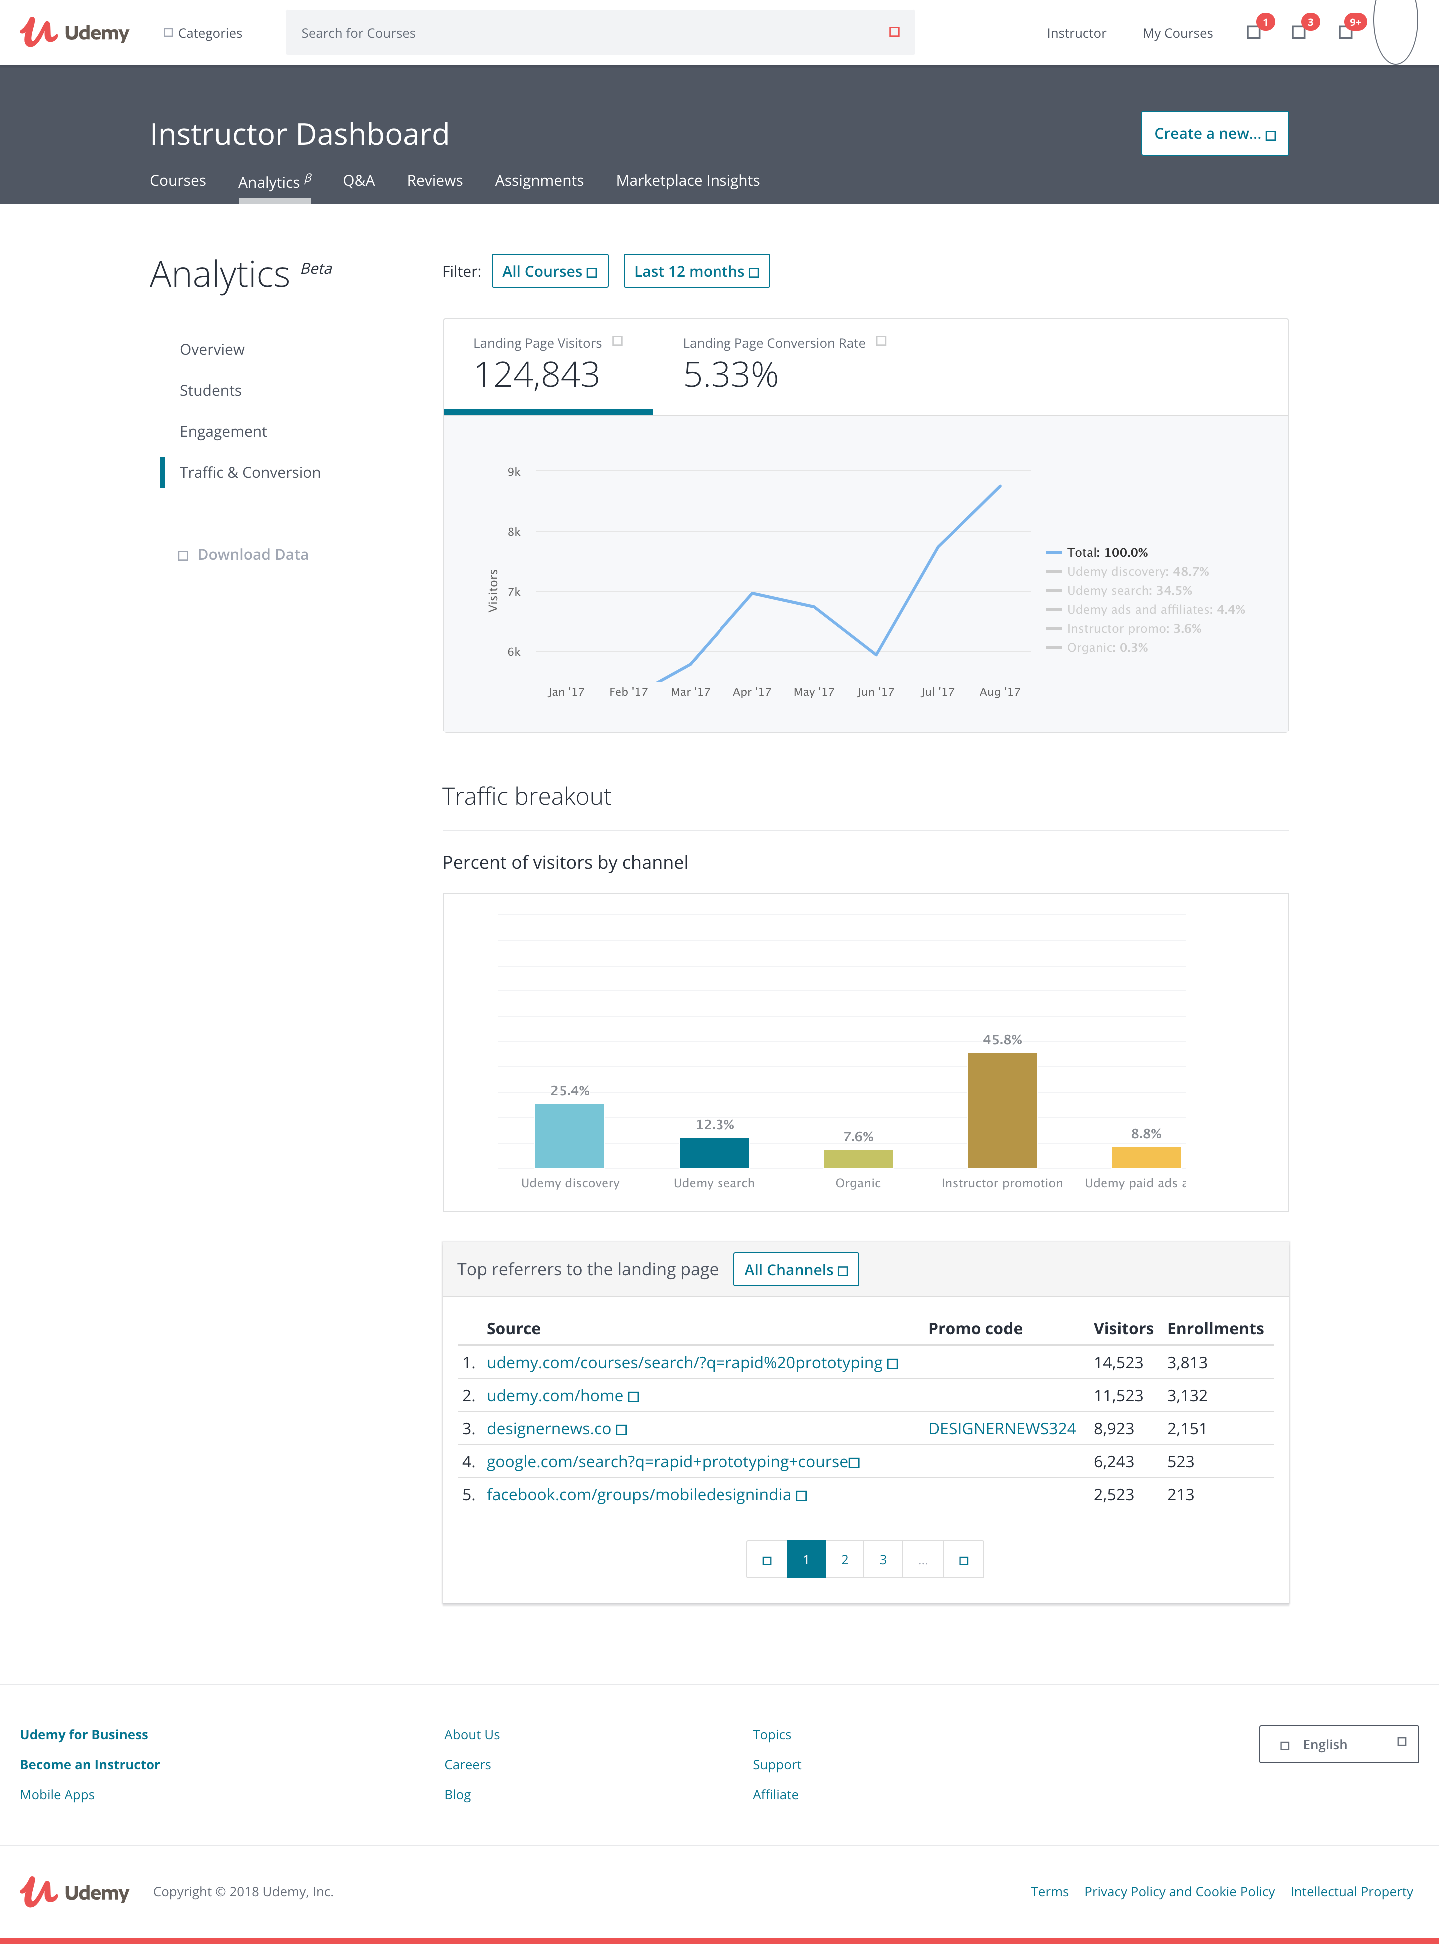This screenshot has height=1944, width=1439.
Task: Switch to the Courses tab
Action: (x=178, y=180)
